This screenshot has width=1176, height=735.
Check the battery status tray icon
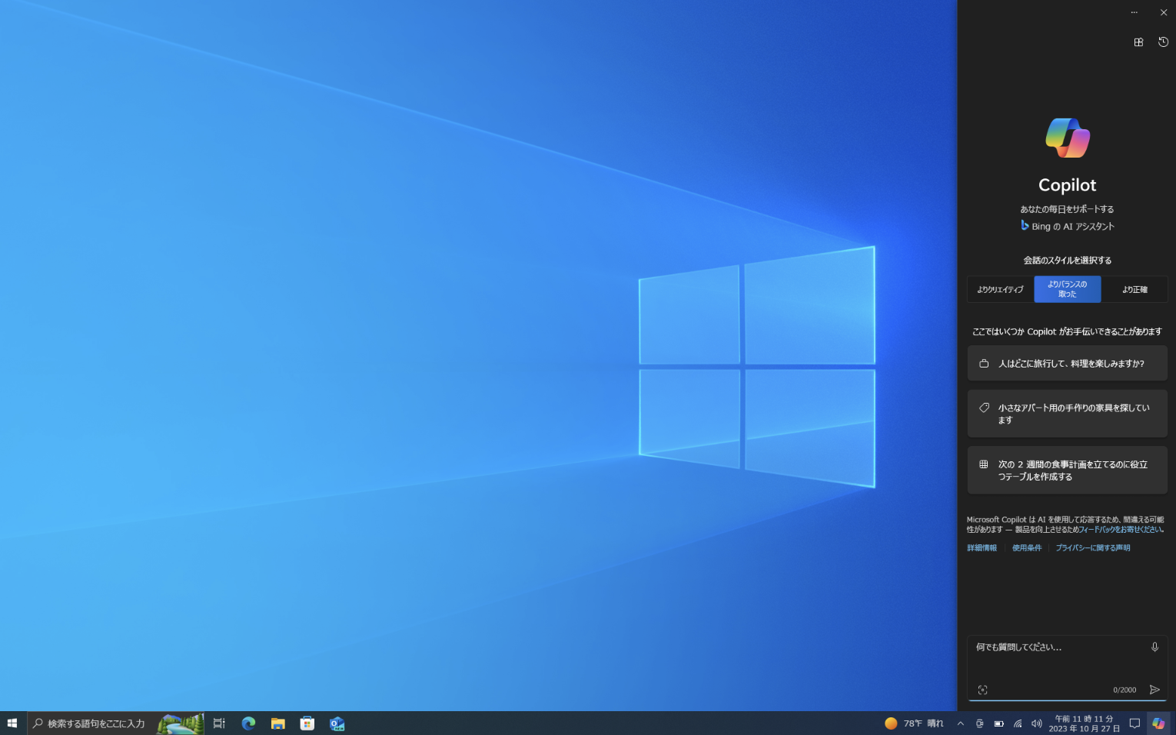(x=998, y=723)
